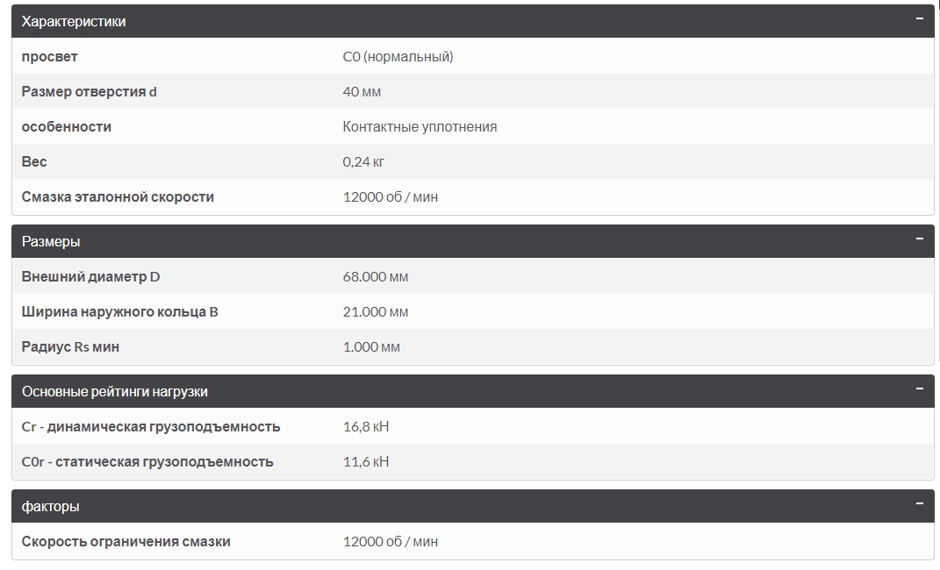Click the Характеристики panel header
This screenshot has width=940, height=570.
74,22
